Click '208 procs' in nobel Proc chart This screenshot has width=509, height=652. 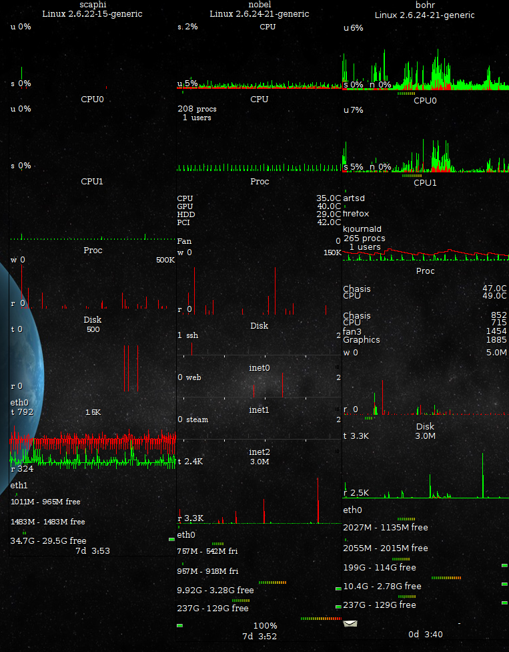coord(197,109)
